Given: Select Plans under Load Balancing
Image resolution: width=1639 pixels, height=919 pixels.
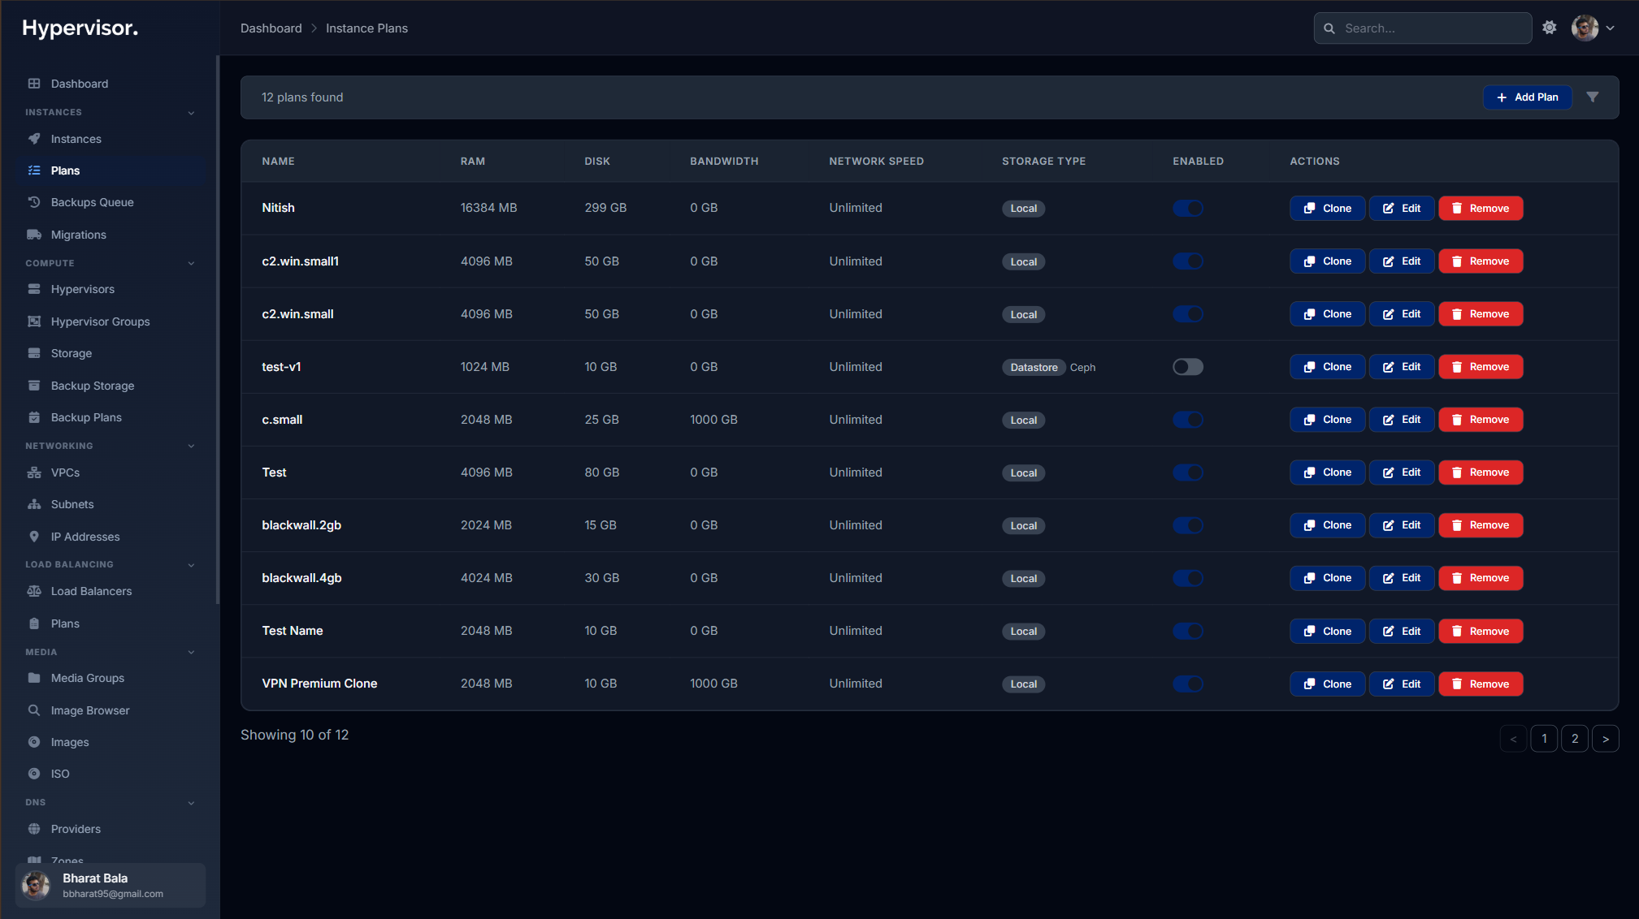Looking at the screenshot, I should point(64,623).
